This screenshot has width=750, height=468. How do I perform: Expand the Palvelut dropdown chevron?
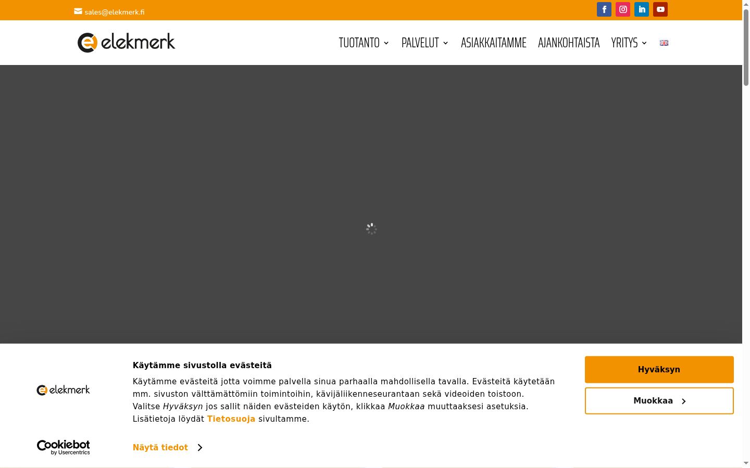tap(446, 43)
